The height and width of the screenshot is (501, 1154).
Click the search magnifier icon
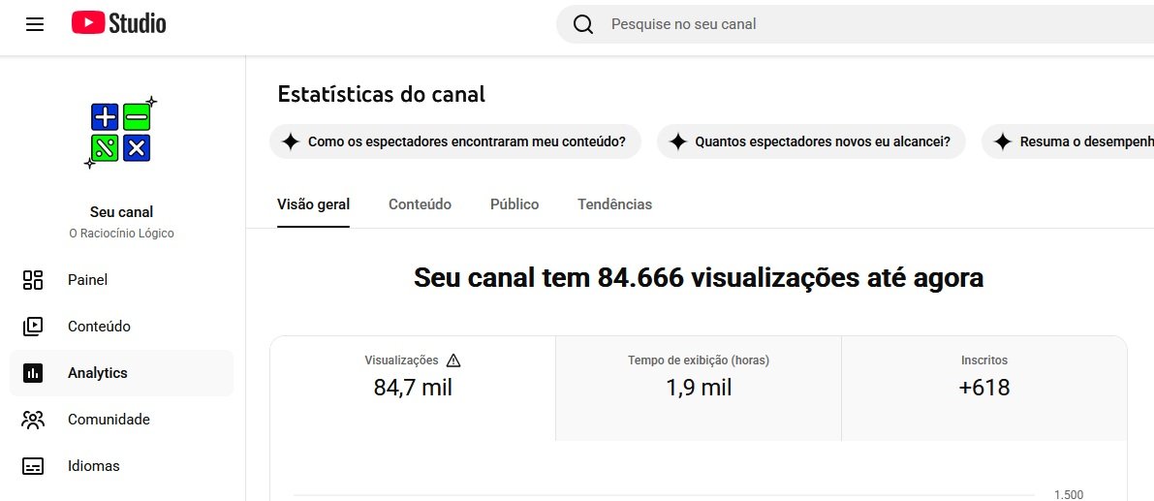click(583, 24)
